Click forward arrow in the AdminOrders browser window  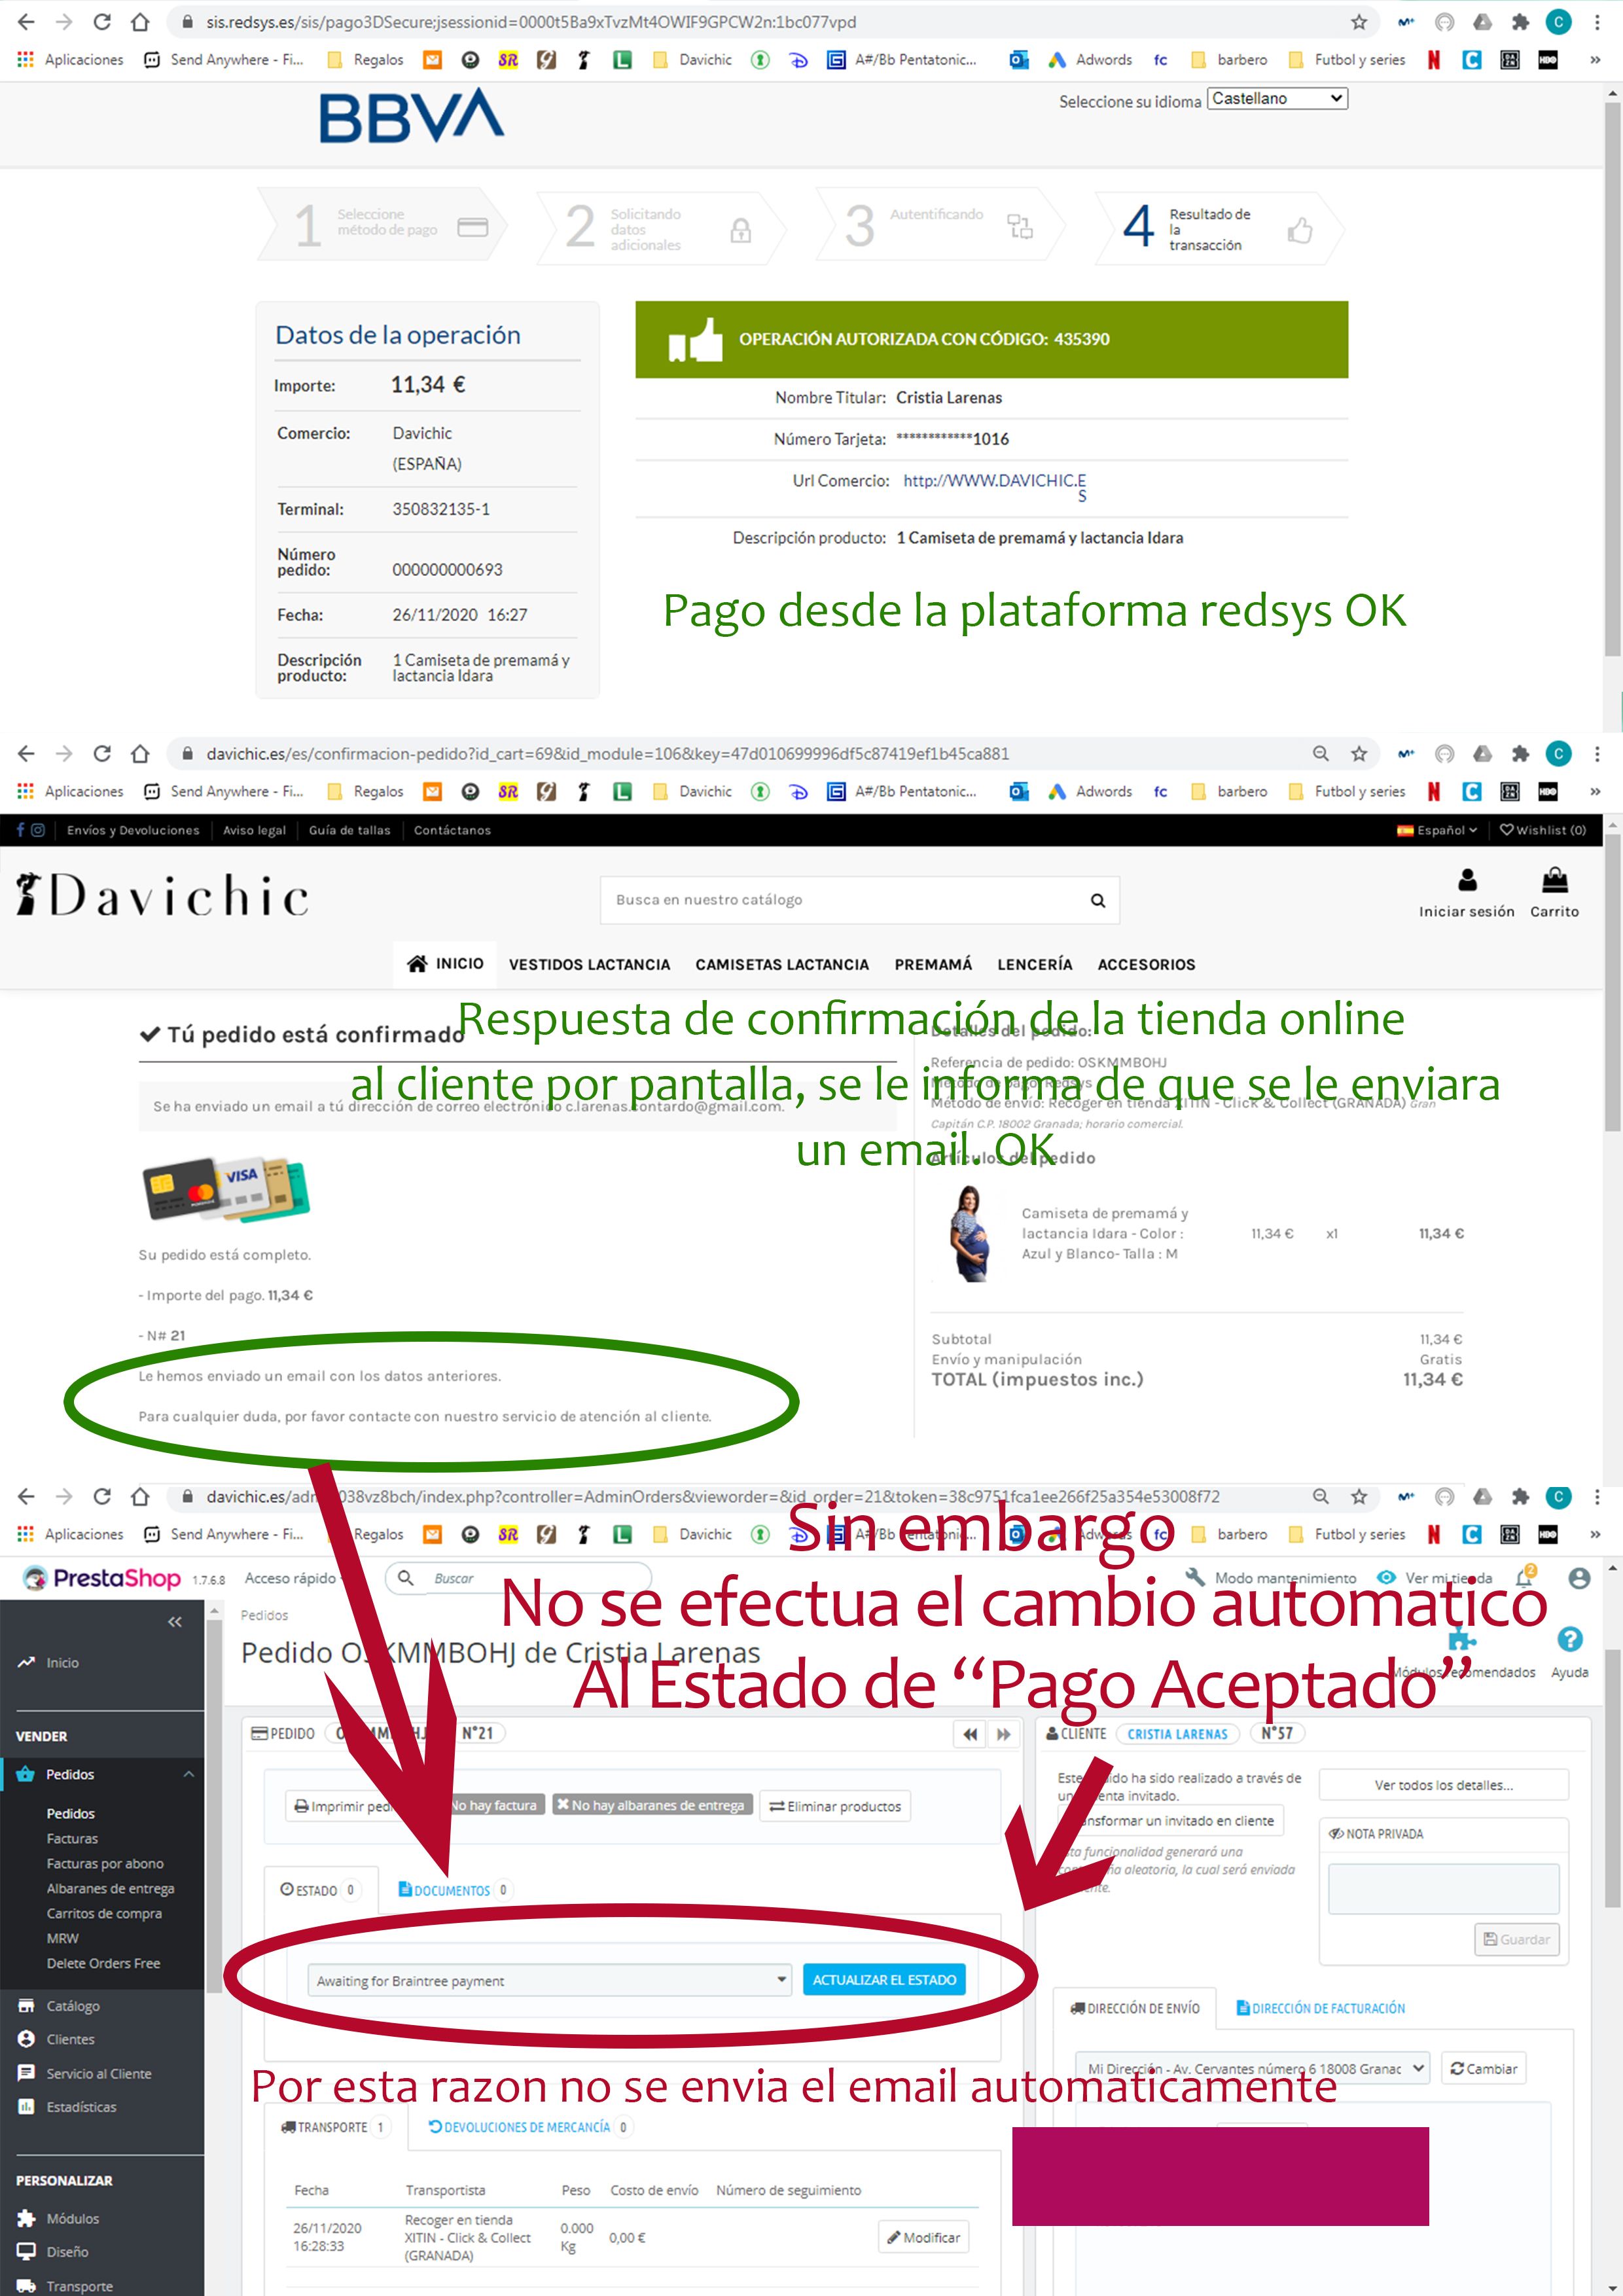64,1496
